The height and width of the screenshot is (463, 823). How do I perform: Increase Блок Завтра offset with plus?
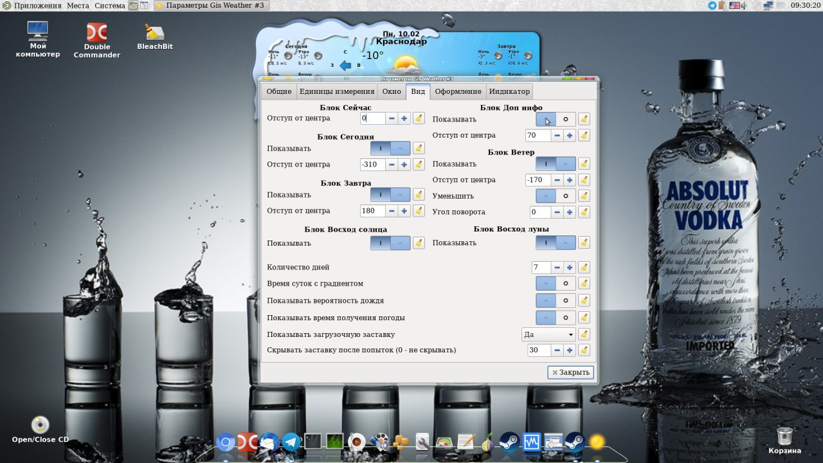(x=404, y=211)
